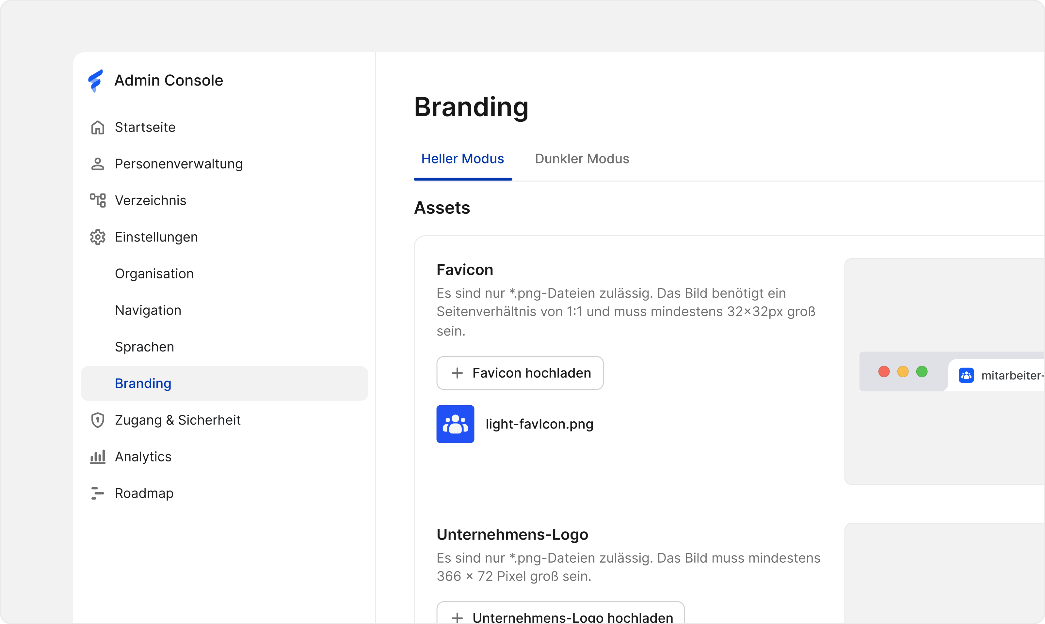Click the Roadmap timeline icon
The image size is (1045, 624).
pos(98,493)
